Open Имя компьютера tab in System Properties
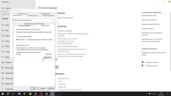This screenshot has height=96, width=171. [22, 14]
